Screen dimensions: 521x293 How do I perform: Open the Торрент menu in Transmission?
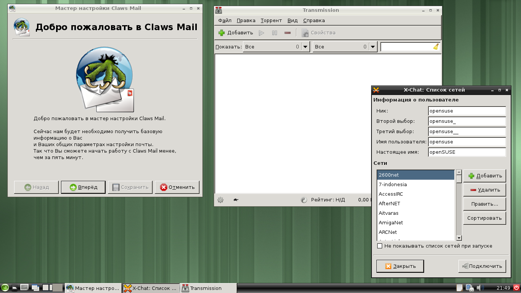tap(272, 21)
